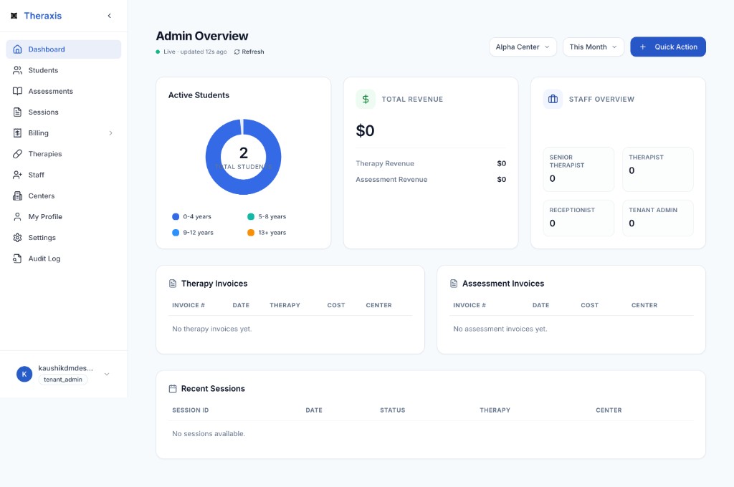The image size is (734, 487).
Task: Click the SESSION ID column header
Action: [191, 410]
